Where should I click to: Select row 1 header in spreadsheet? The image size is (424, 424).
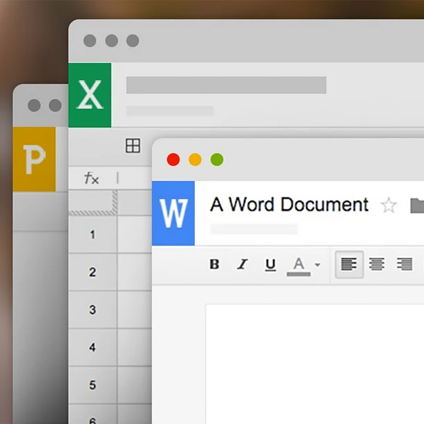pyautogui.click(x=93, y=234)
